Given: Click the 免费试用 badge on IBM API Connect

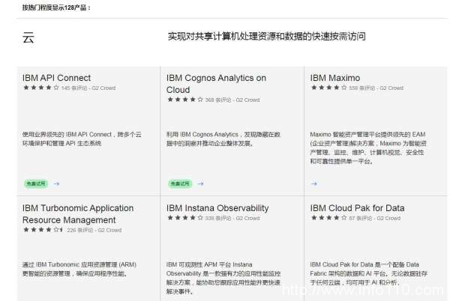Looking at the screenshot, I should [x=35, y=183].
